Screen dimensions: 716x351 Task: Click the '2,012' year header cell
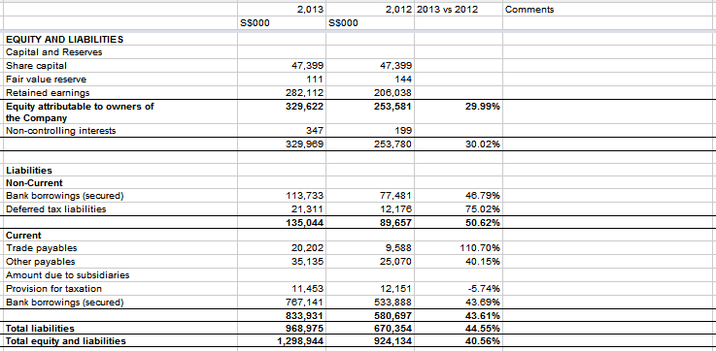tap(370, 10)
